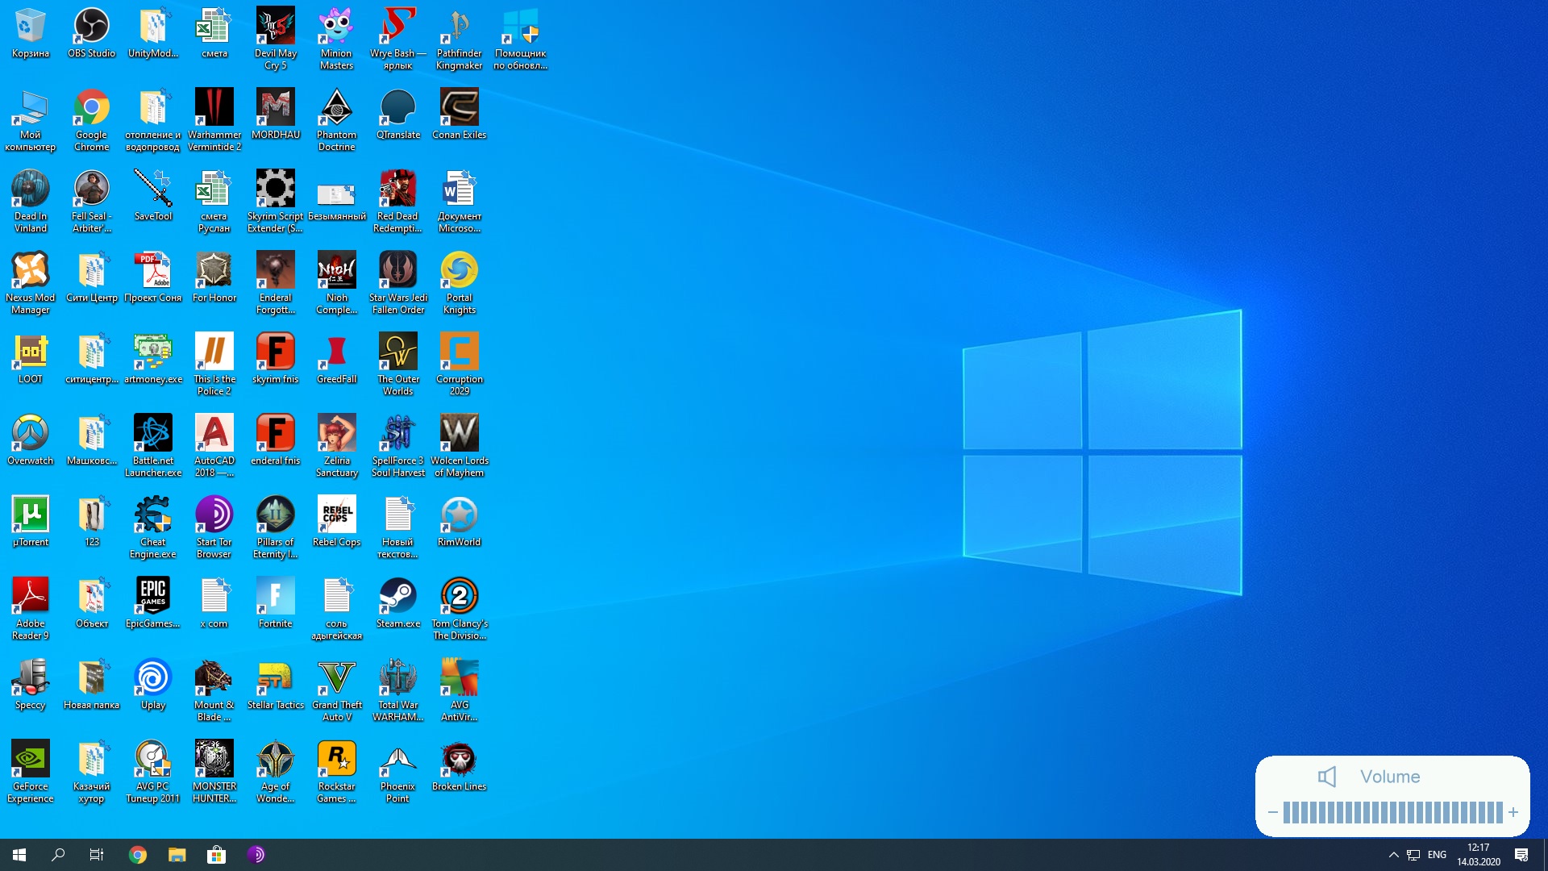Open the Корзина recycle bin icon

(30, 33)
